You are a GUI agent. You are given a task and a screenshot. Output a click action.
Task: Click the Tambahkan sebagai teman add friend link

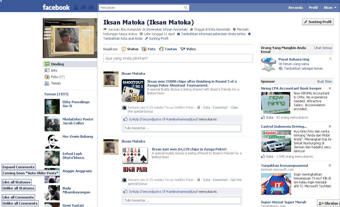pyautogui.click(x=303, y=68)
